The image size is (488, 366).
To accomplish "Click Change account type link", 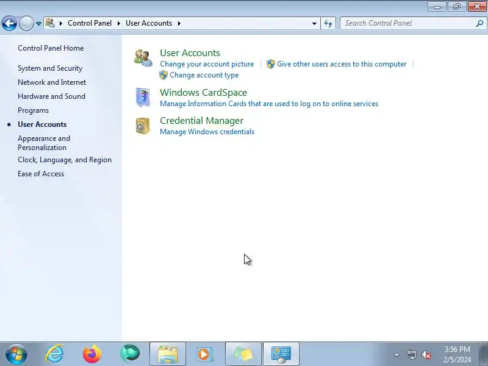I will point(204,75).
